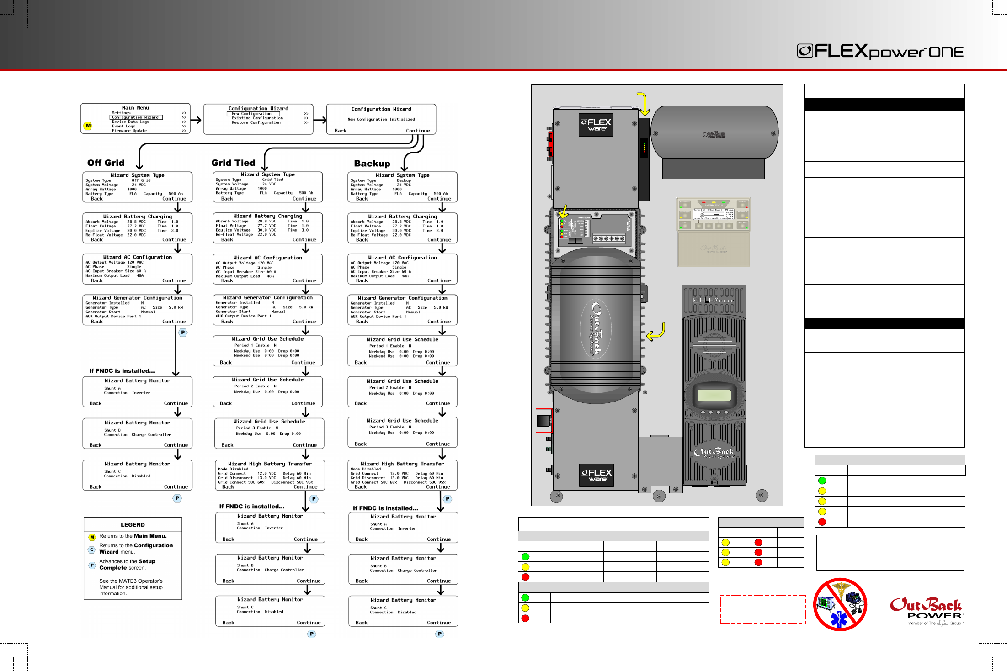Click the Grid Tied section heading

(233, 163)
